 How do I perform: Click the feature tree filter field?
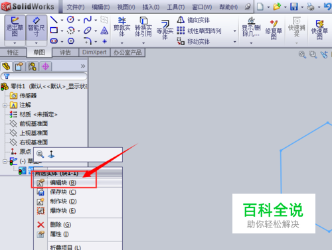pyautogui.click(x=44, y=76)
